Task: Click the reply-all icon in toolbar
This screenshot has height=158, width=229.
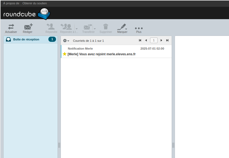Action: coord(67,27)
